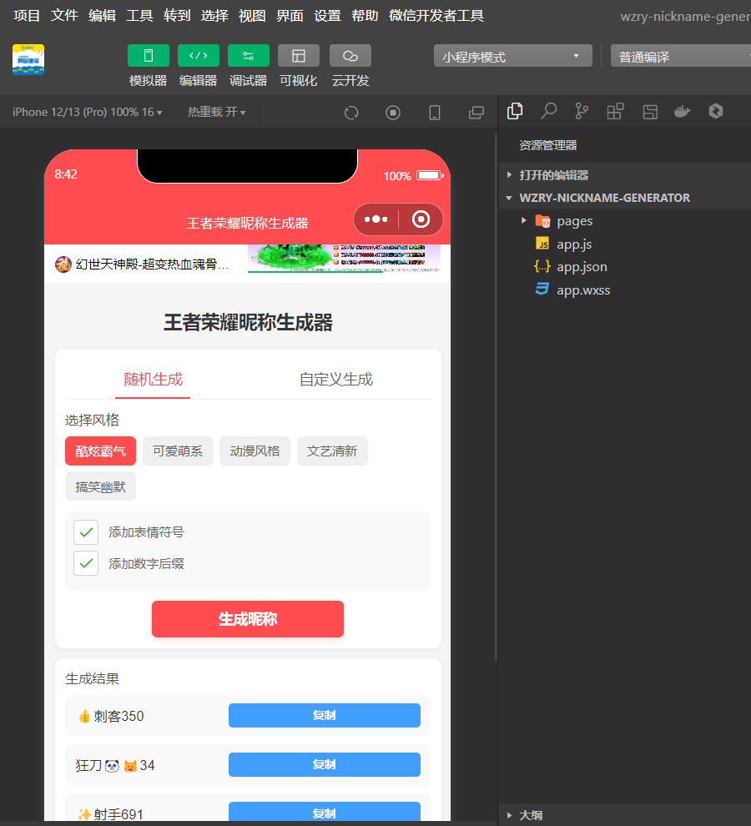Switch to the 随机生成 tab
Viewport: 751px width, 826px height.
tap(153, 380)
